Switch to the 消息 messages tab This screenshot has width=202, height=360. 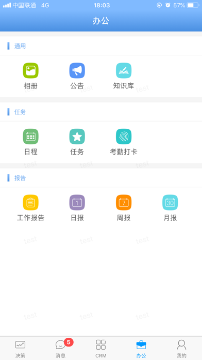pyautogui.click(x=61, y=349)
